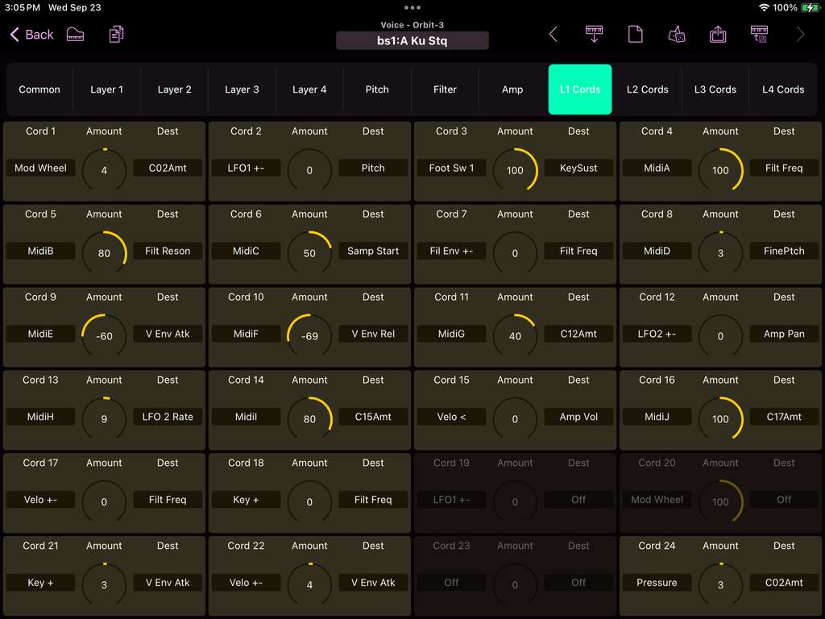Open Cord 19 destination Off selector

[578, 500]
